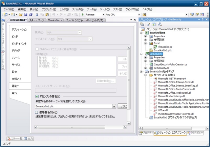Click the password change button

click(x=122, y=106)
